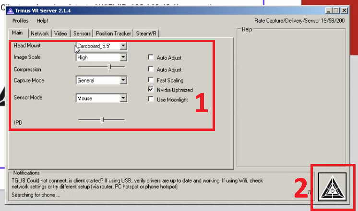358x211 pixels.
Task: Click the TGLIB could not connect message
Action: click(x=137, y=184)
